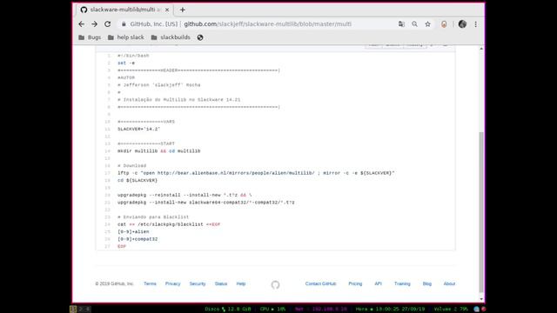Viewport: 557px width, 313px height.
Task: Click the zoom magnifier in address bar
Action: click(414, 24)
